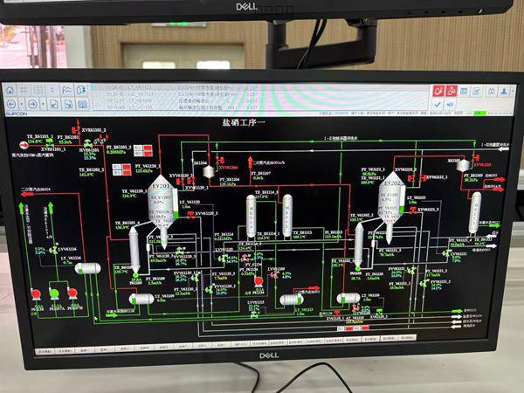Viewport: 524px width, 393px height.
Task: Click the LVV61126 green control valve
Action: pyautogui.click(x=53, y=251)
